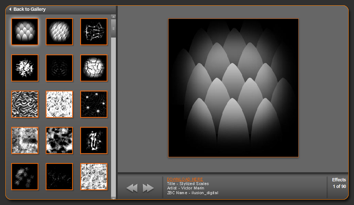The height and width of the screenshot is (205, 354).
Task: Grab the thumbnail scrollbar handle
Action: [x=113, y=28]
